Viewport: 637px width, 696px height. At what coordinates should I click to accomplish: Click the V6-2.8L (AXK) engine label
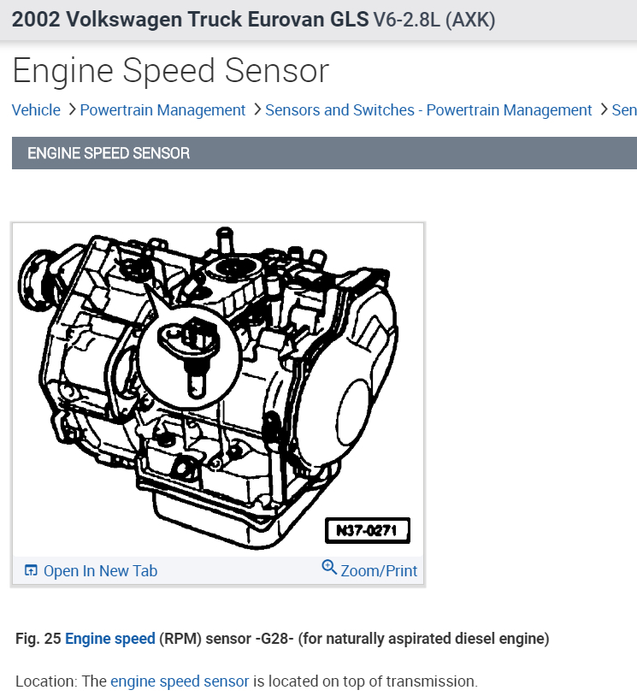tap(434, 20)
